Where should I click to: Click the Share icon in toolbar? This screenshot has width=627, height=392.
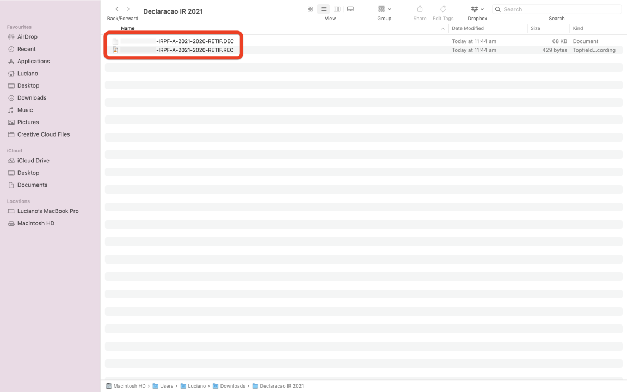[x=420, y=9]
